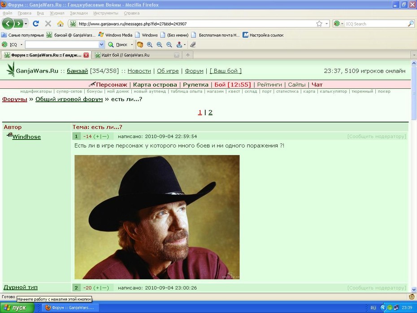Open the 'Файл' menu

click(8, 13)
